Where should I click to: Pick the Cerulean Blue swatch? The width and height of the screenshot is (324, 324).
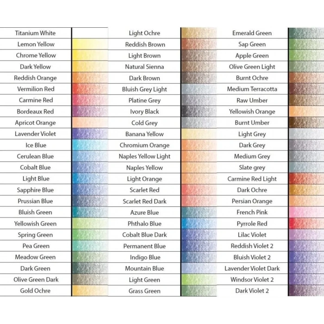coord(90,156)
